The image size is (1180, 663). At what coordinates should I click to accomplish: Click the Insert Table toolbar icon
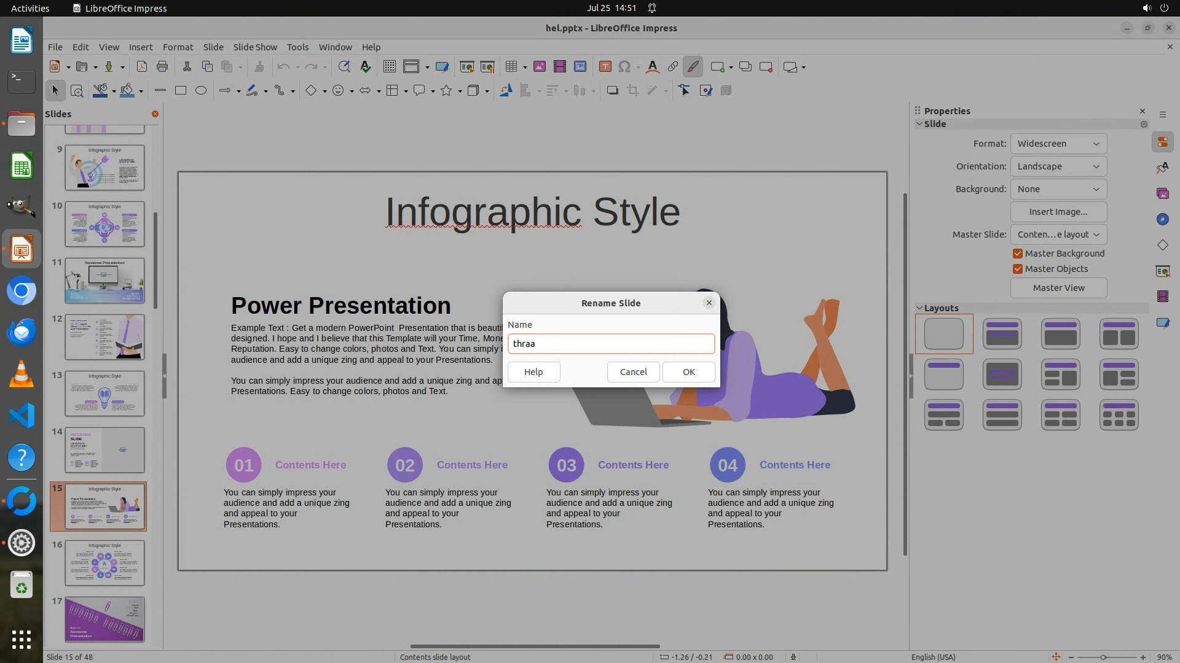tap(511, 67)
